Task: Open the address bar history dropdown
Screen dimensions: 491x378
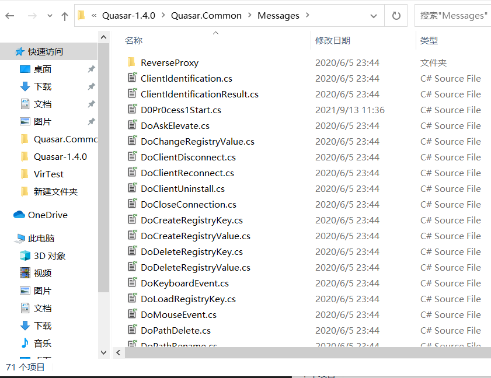Action: point(374,16)
